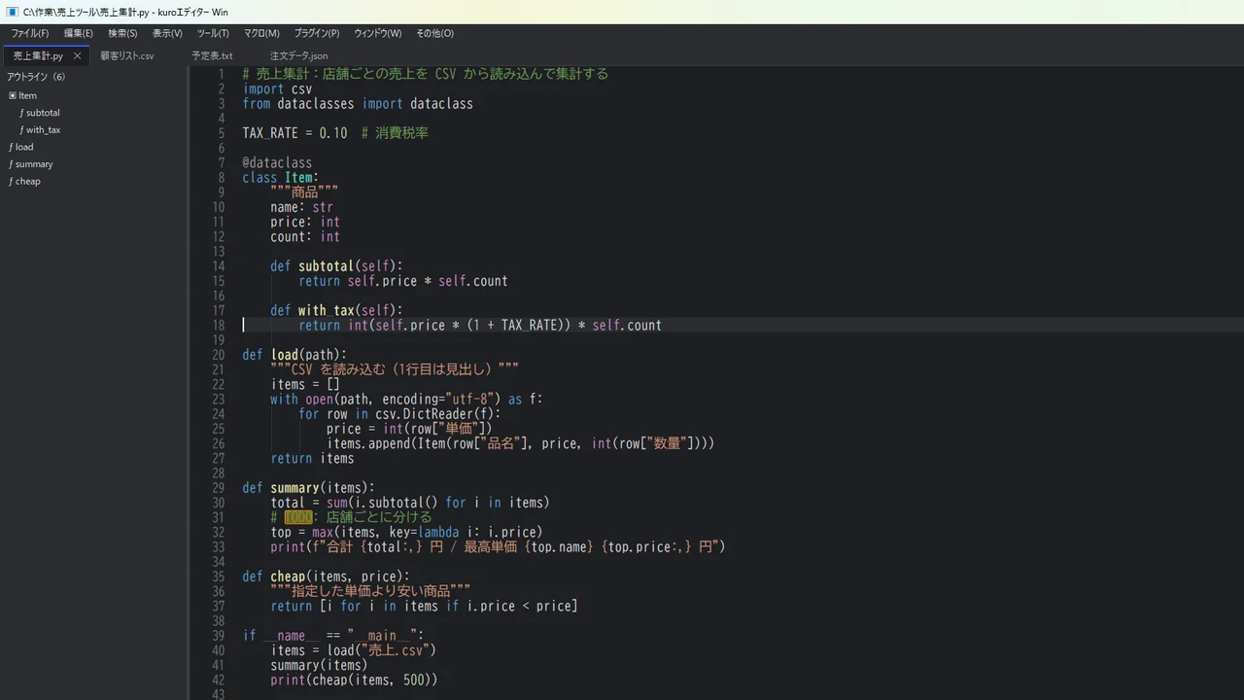Click the 'return items' line in load
The image size is (1244, 700).
312,458
